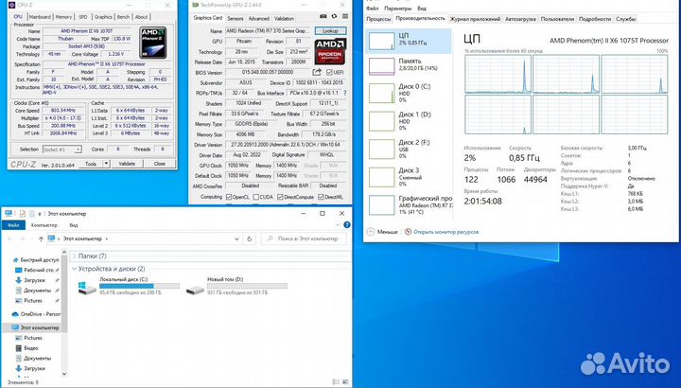Open the Службы tab in Task Manager

coord(626,19)
